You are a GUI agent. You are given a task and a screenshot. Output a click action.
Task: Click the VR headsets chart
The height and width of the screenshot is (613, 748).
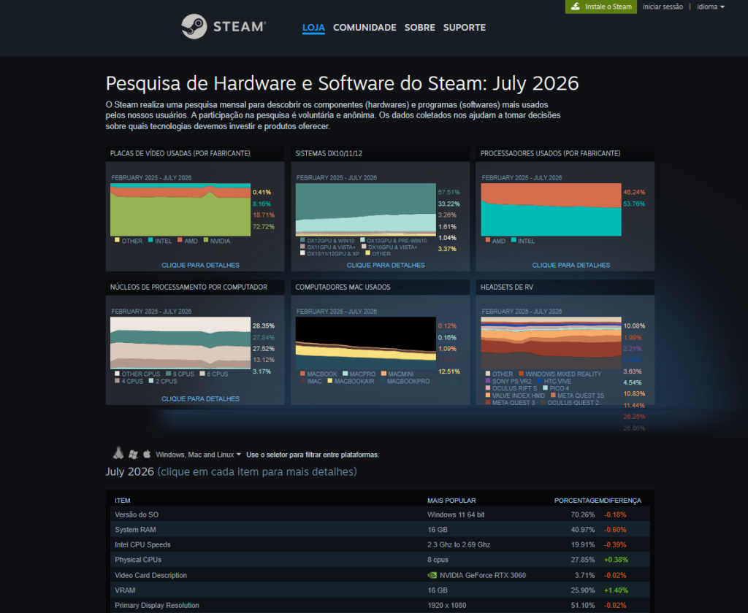pyautogui.click(x=551, y=343)
